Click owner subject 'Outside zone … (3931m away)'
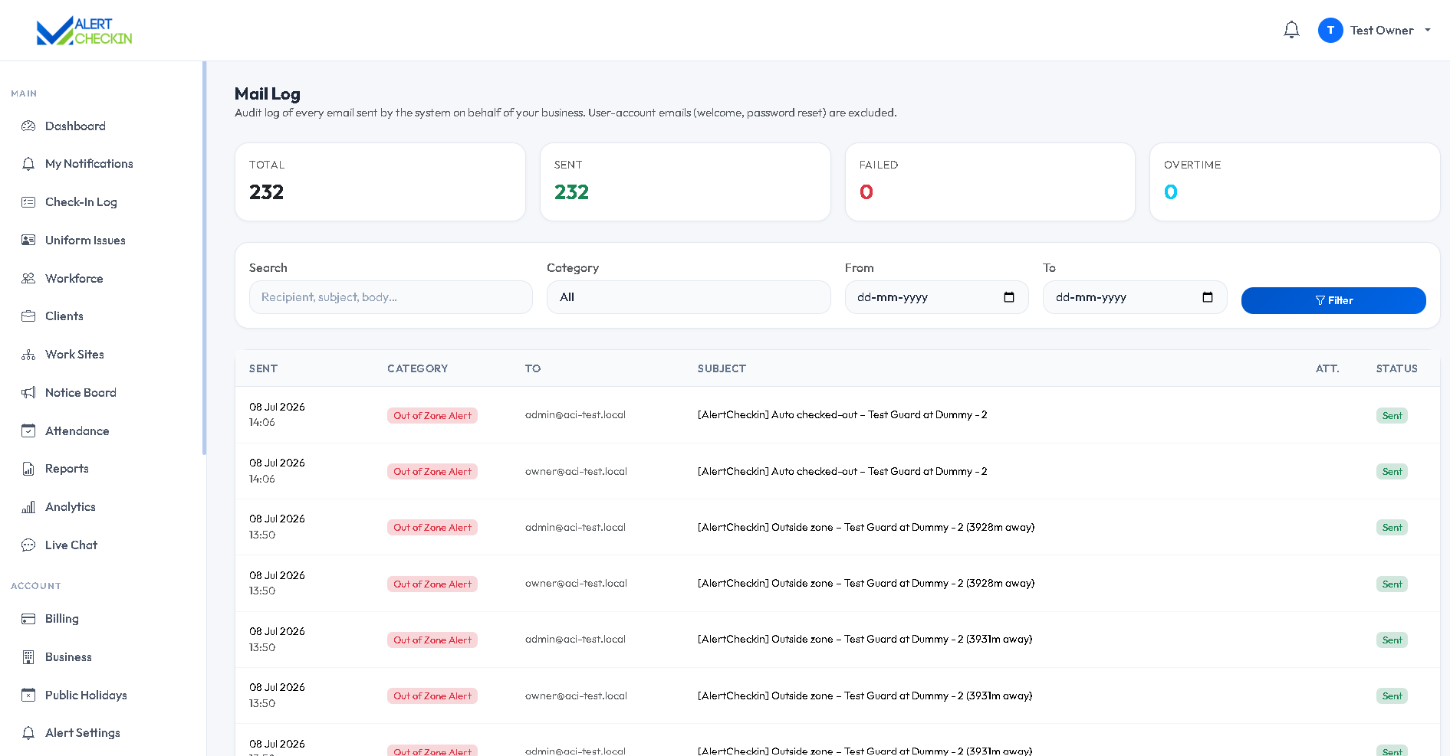Viewport: 1450px width, 756px height. click(x=865, y=695)
